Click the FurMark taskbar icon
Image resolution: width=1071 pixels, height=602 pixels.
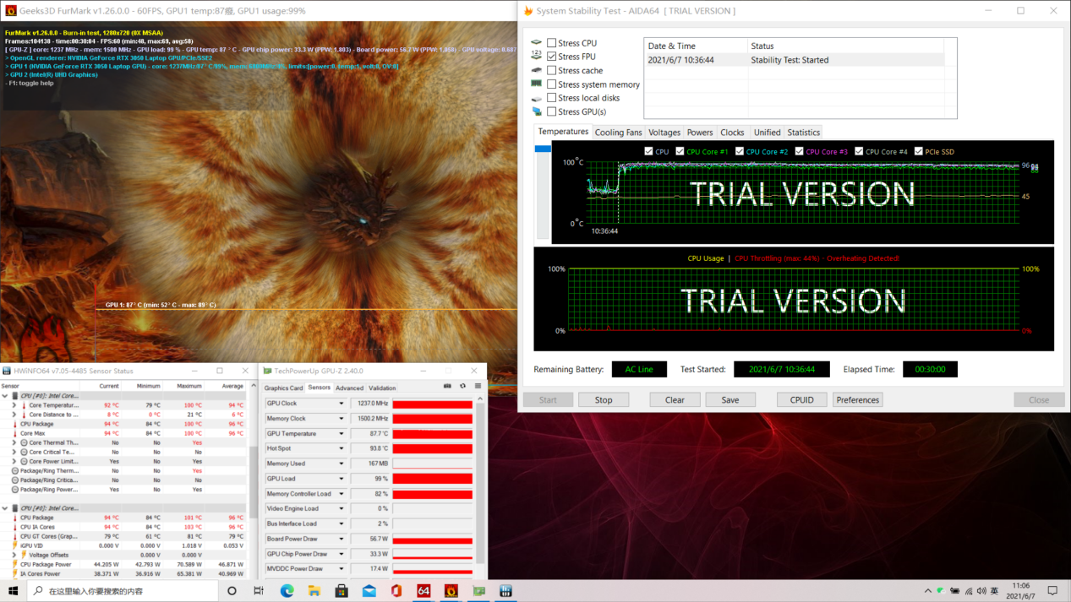click(451, 591)
